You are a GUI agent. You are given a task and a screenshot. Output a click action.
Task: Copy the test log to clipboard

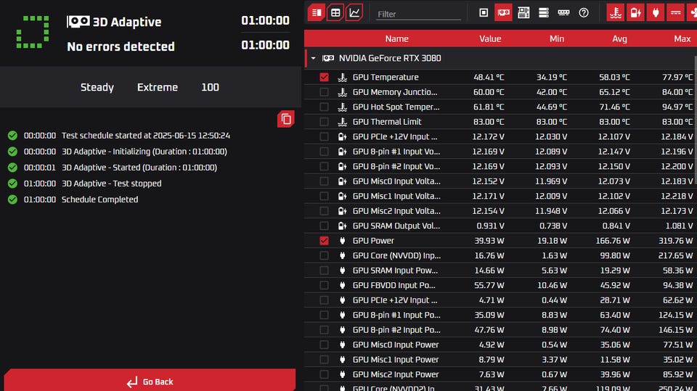[x=286, y=119]
